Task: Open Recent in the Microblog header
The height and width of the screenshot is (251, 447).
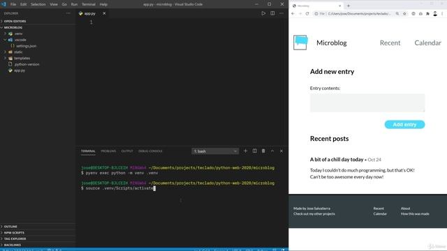Action: (x=390, y=43)
